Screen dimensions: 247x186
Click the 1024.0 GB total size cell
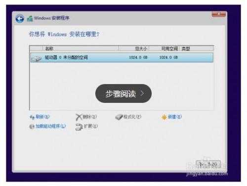[138, 57]
